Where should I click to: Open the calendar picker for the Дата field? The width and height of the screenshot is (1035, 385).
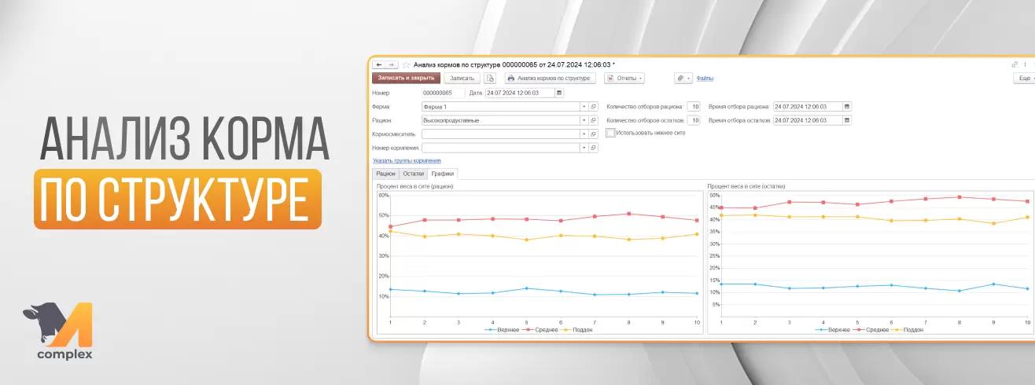coord(559,93)
